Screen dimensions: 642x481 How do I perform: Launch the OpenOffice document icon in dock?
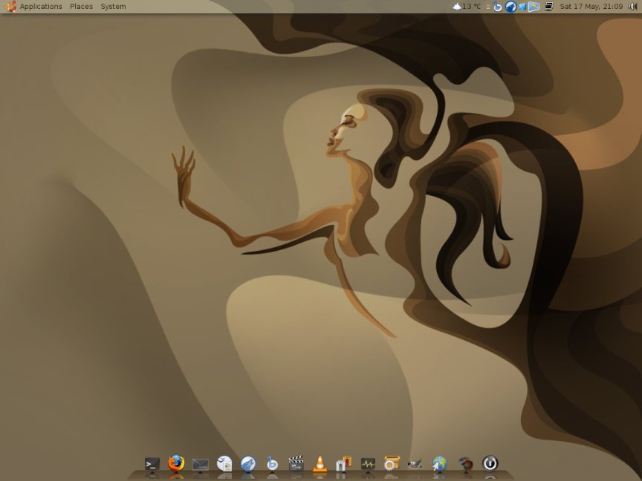point(224,464)
